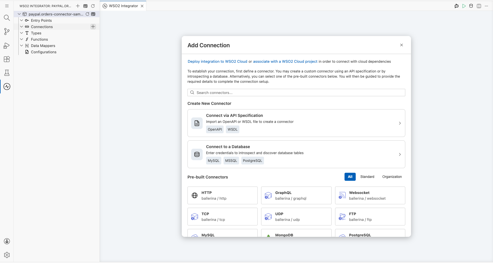Select the WSO2 Integrator activity icon
493x263 pixels.
7,87
